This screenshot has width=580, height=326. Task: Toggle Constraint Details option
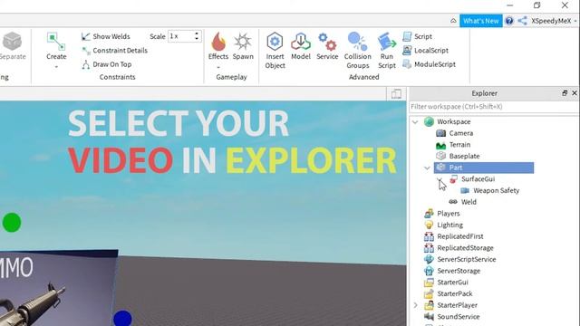115,51
